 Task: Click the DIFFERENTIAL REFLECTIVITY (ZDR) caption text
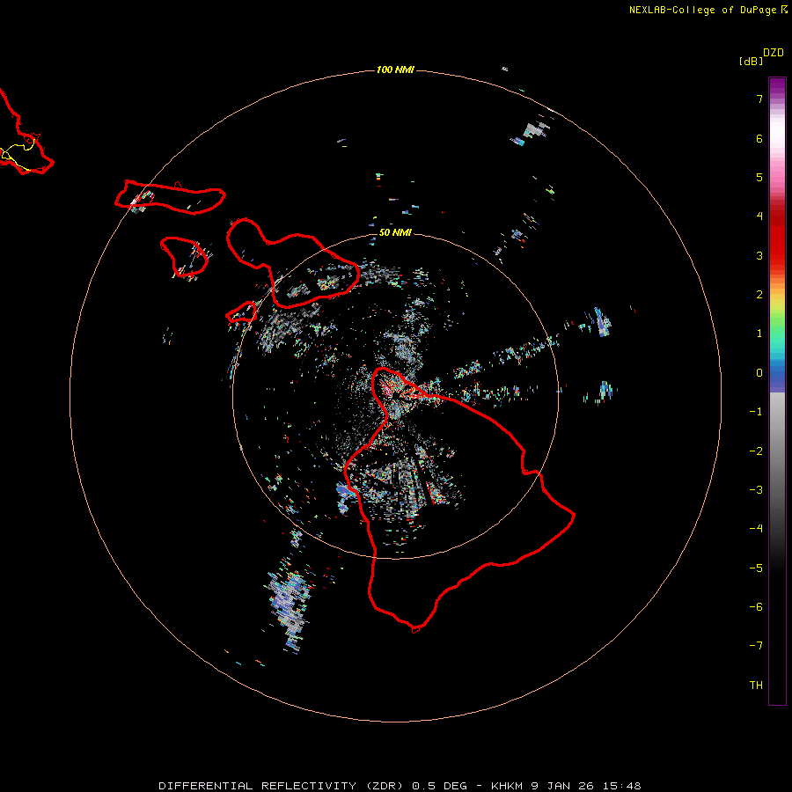pyautogui.click(x=281, y=786)
